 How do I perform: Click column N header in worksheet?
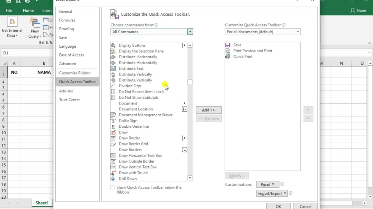[x=341, y=63]
